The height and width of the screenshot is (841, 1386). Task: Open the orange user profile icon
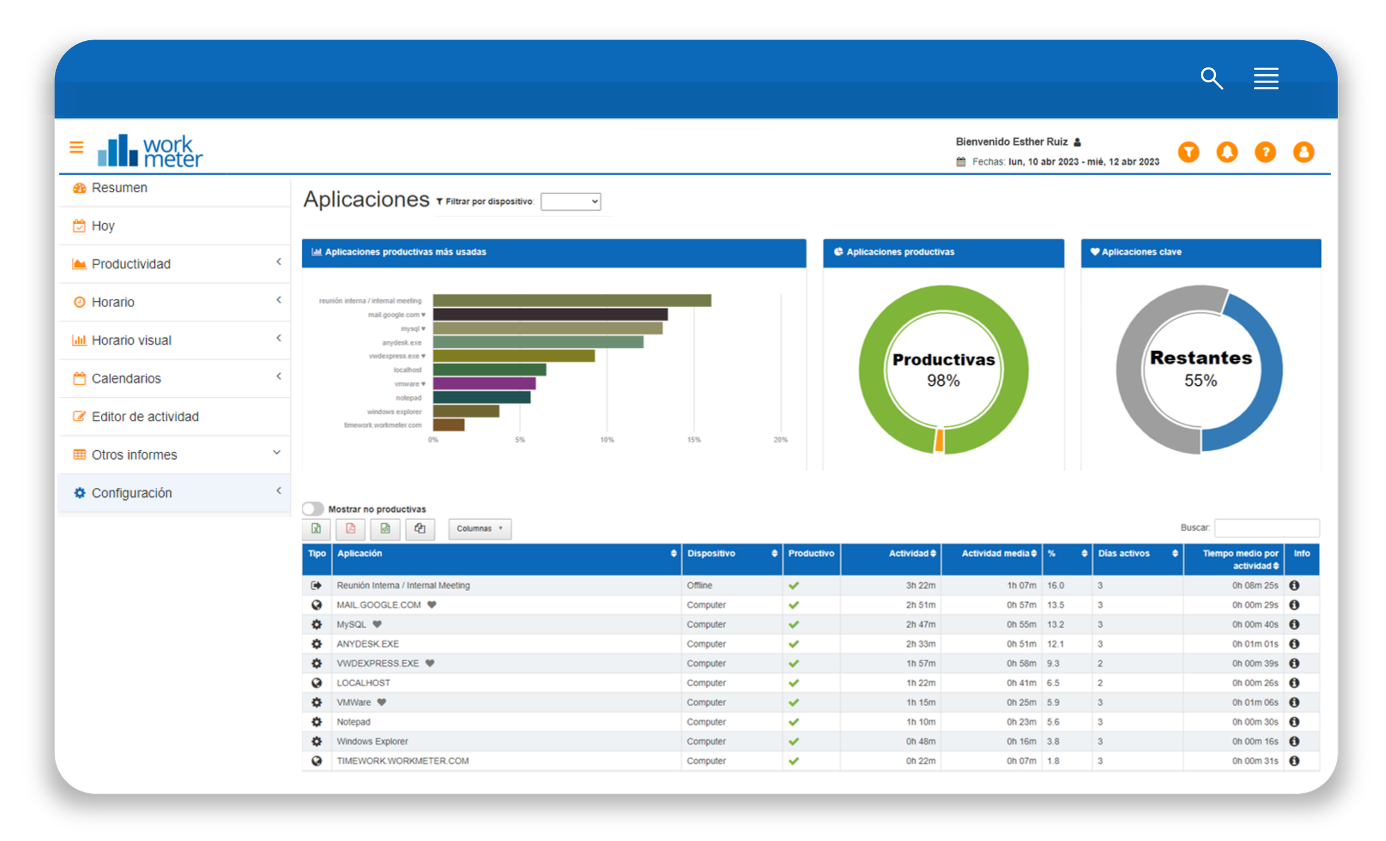[x=1303, y=152]
